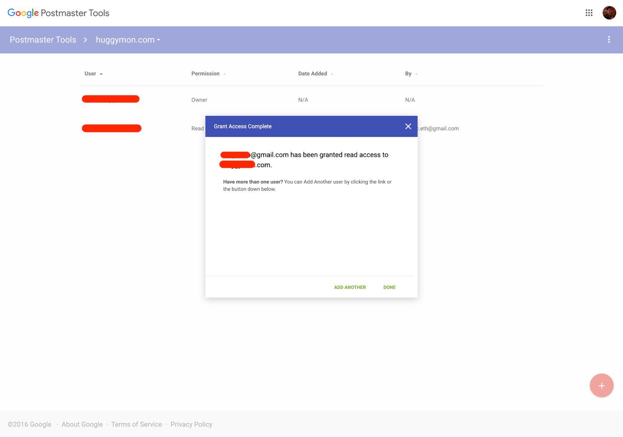623x437 pixels.
Task: Close the Grant Access Complete dialog with X
Action: pyautogui.click(x=408, y=126)
